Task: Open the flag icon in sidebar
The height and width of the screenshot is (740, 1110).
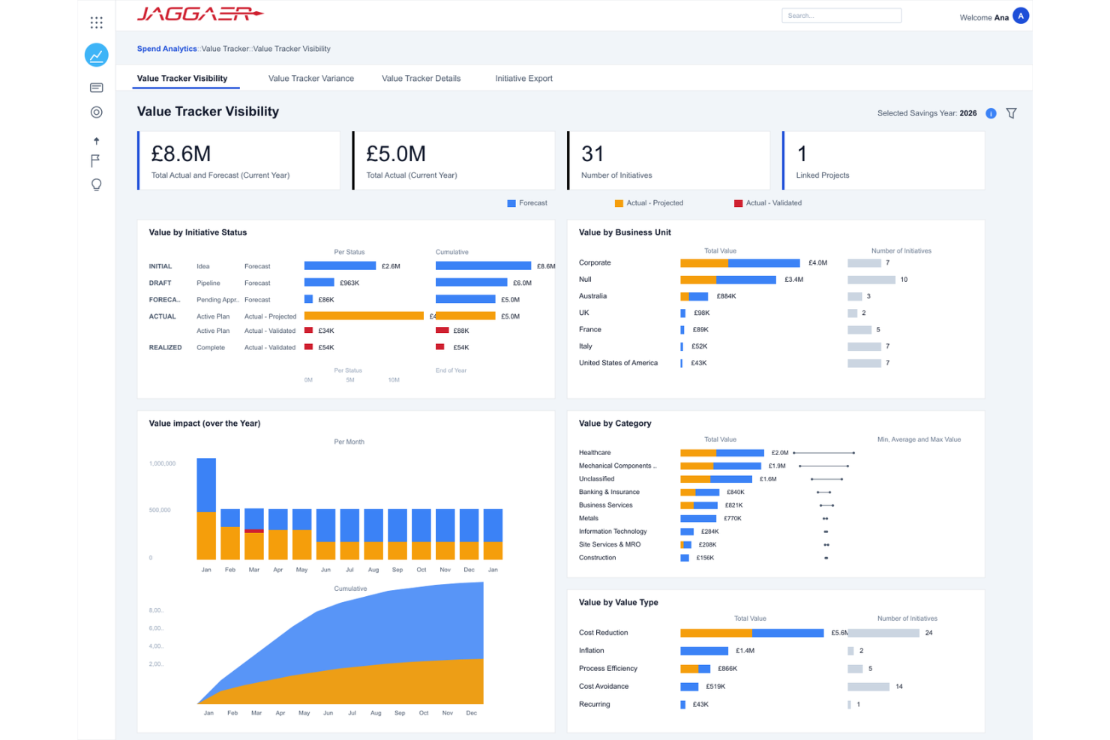Action: [95, 161]
